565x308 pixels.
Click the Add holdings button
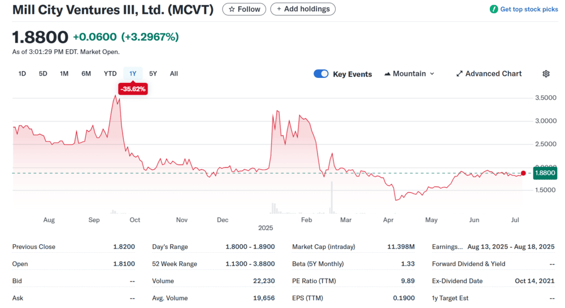tap(303, 9)
